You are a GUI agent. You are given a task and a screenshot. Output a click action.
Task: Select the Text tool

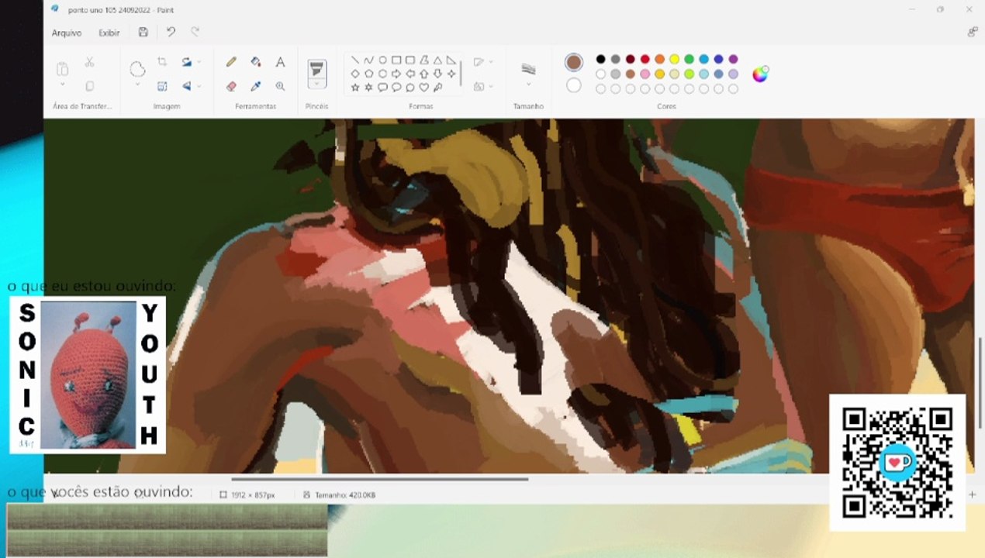(x=280, y=62)
